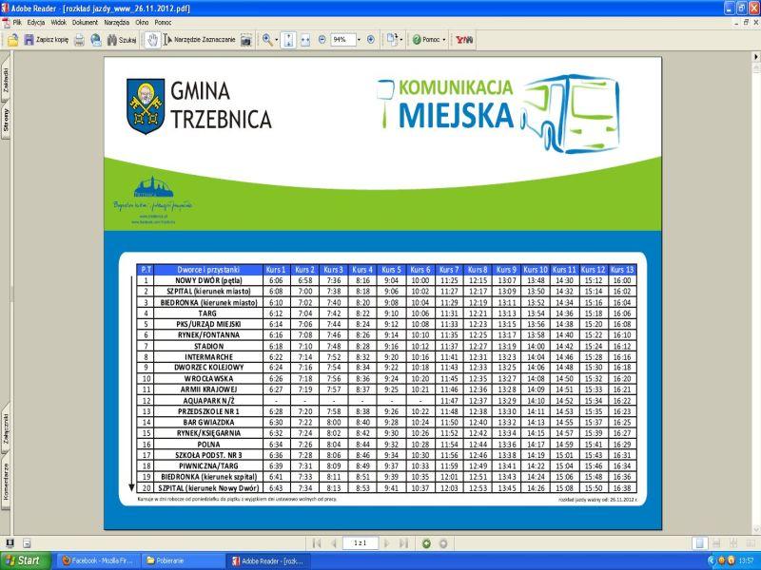The image size is (761, 570).
Task: Expand the Pomoc help toolbar dropdown
Action: (x=446, y=40)
